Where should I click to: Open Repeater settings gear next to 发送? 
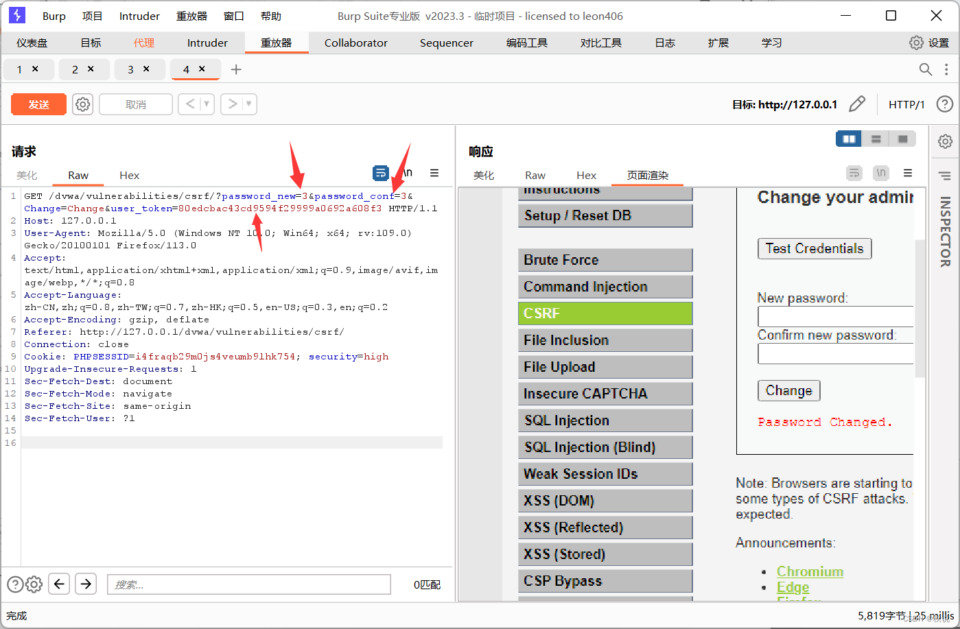point(83,104)
